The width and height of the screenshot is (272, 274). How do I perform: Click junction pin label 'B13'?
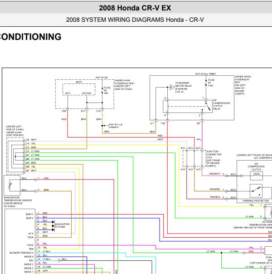198,148
